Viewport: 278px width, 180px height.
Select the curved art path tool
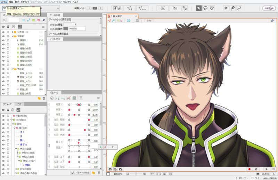(x=239, y=8)
